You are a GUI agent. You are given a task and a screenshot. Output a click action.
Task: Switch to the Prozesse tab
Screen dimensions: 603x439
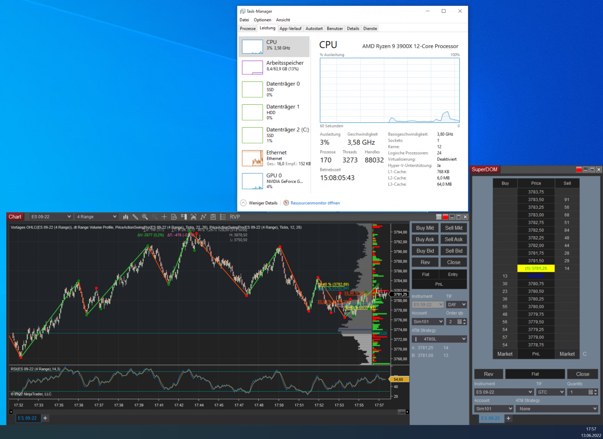(x=248, y=29)
